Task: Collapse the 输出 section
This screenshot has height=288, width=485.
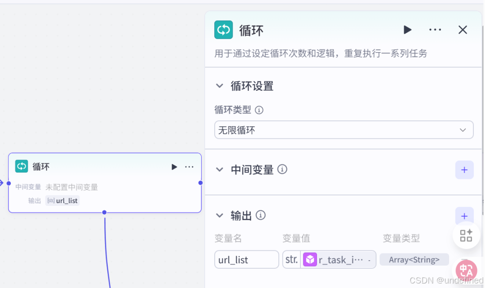Action: coord(219,216)
